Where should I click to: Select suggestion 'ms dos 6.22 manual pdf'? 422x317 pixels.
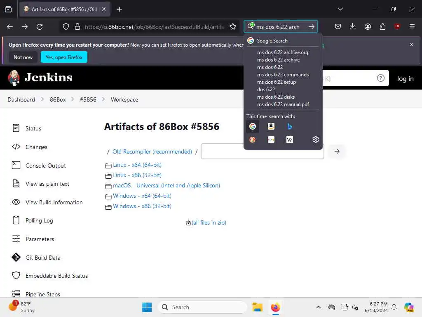(x=283, y=104)
